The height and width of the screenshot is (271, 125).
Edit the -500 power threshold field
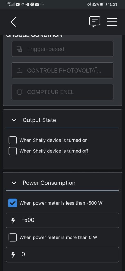point(62,220)
